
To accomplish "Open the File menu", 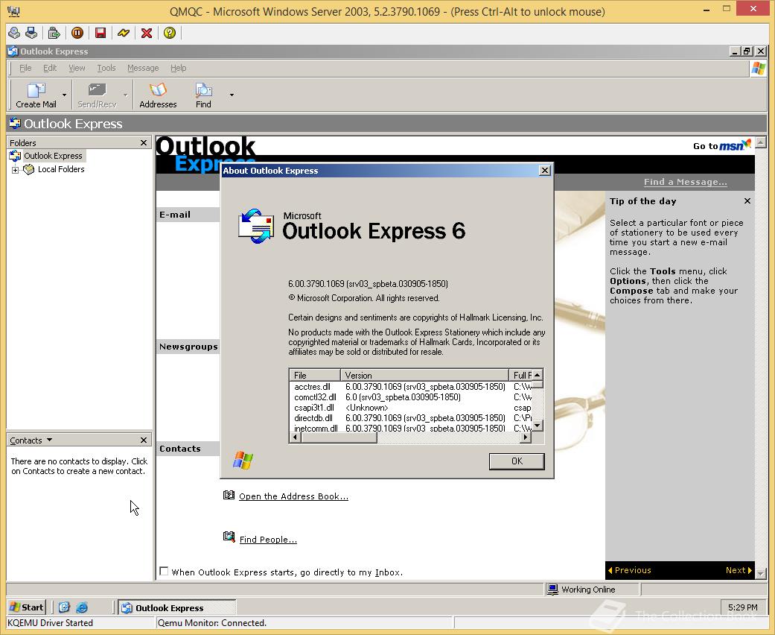I will [x=25, y=68].
